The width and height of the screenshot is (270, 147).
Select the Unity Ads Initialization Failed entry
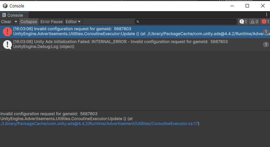click(135, 44)
